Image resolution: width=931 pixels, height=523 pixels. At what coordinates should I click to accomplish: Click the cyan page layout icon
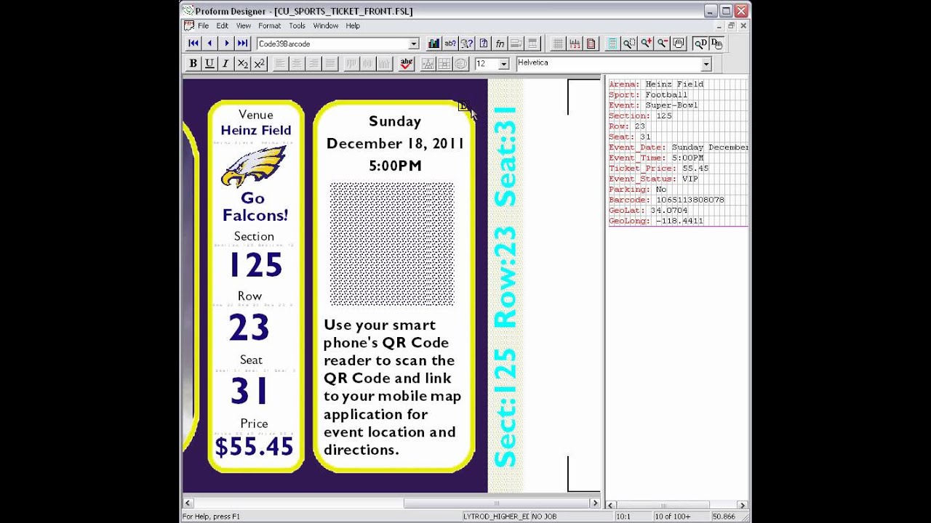coord(612,44)
